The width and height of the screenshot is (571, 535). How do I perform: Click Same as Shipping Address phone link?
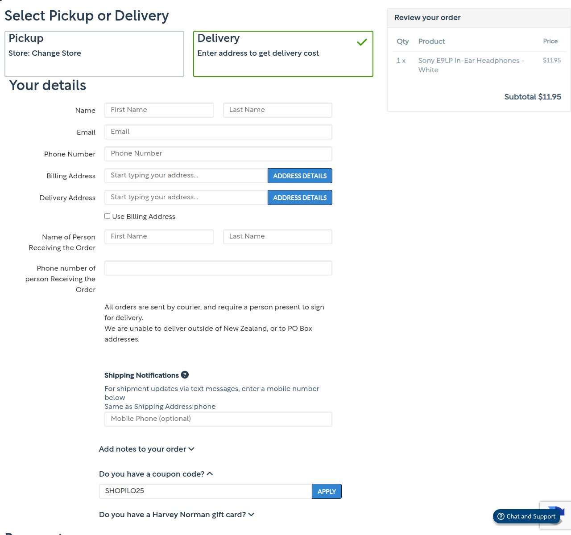(x=160, y=407)
